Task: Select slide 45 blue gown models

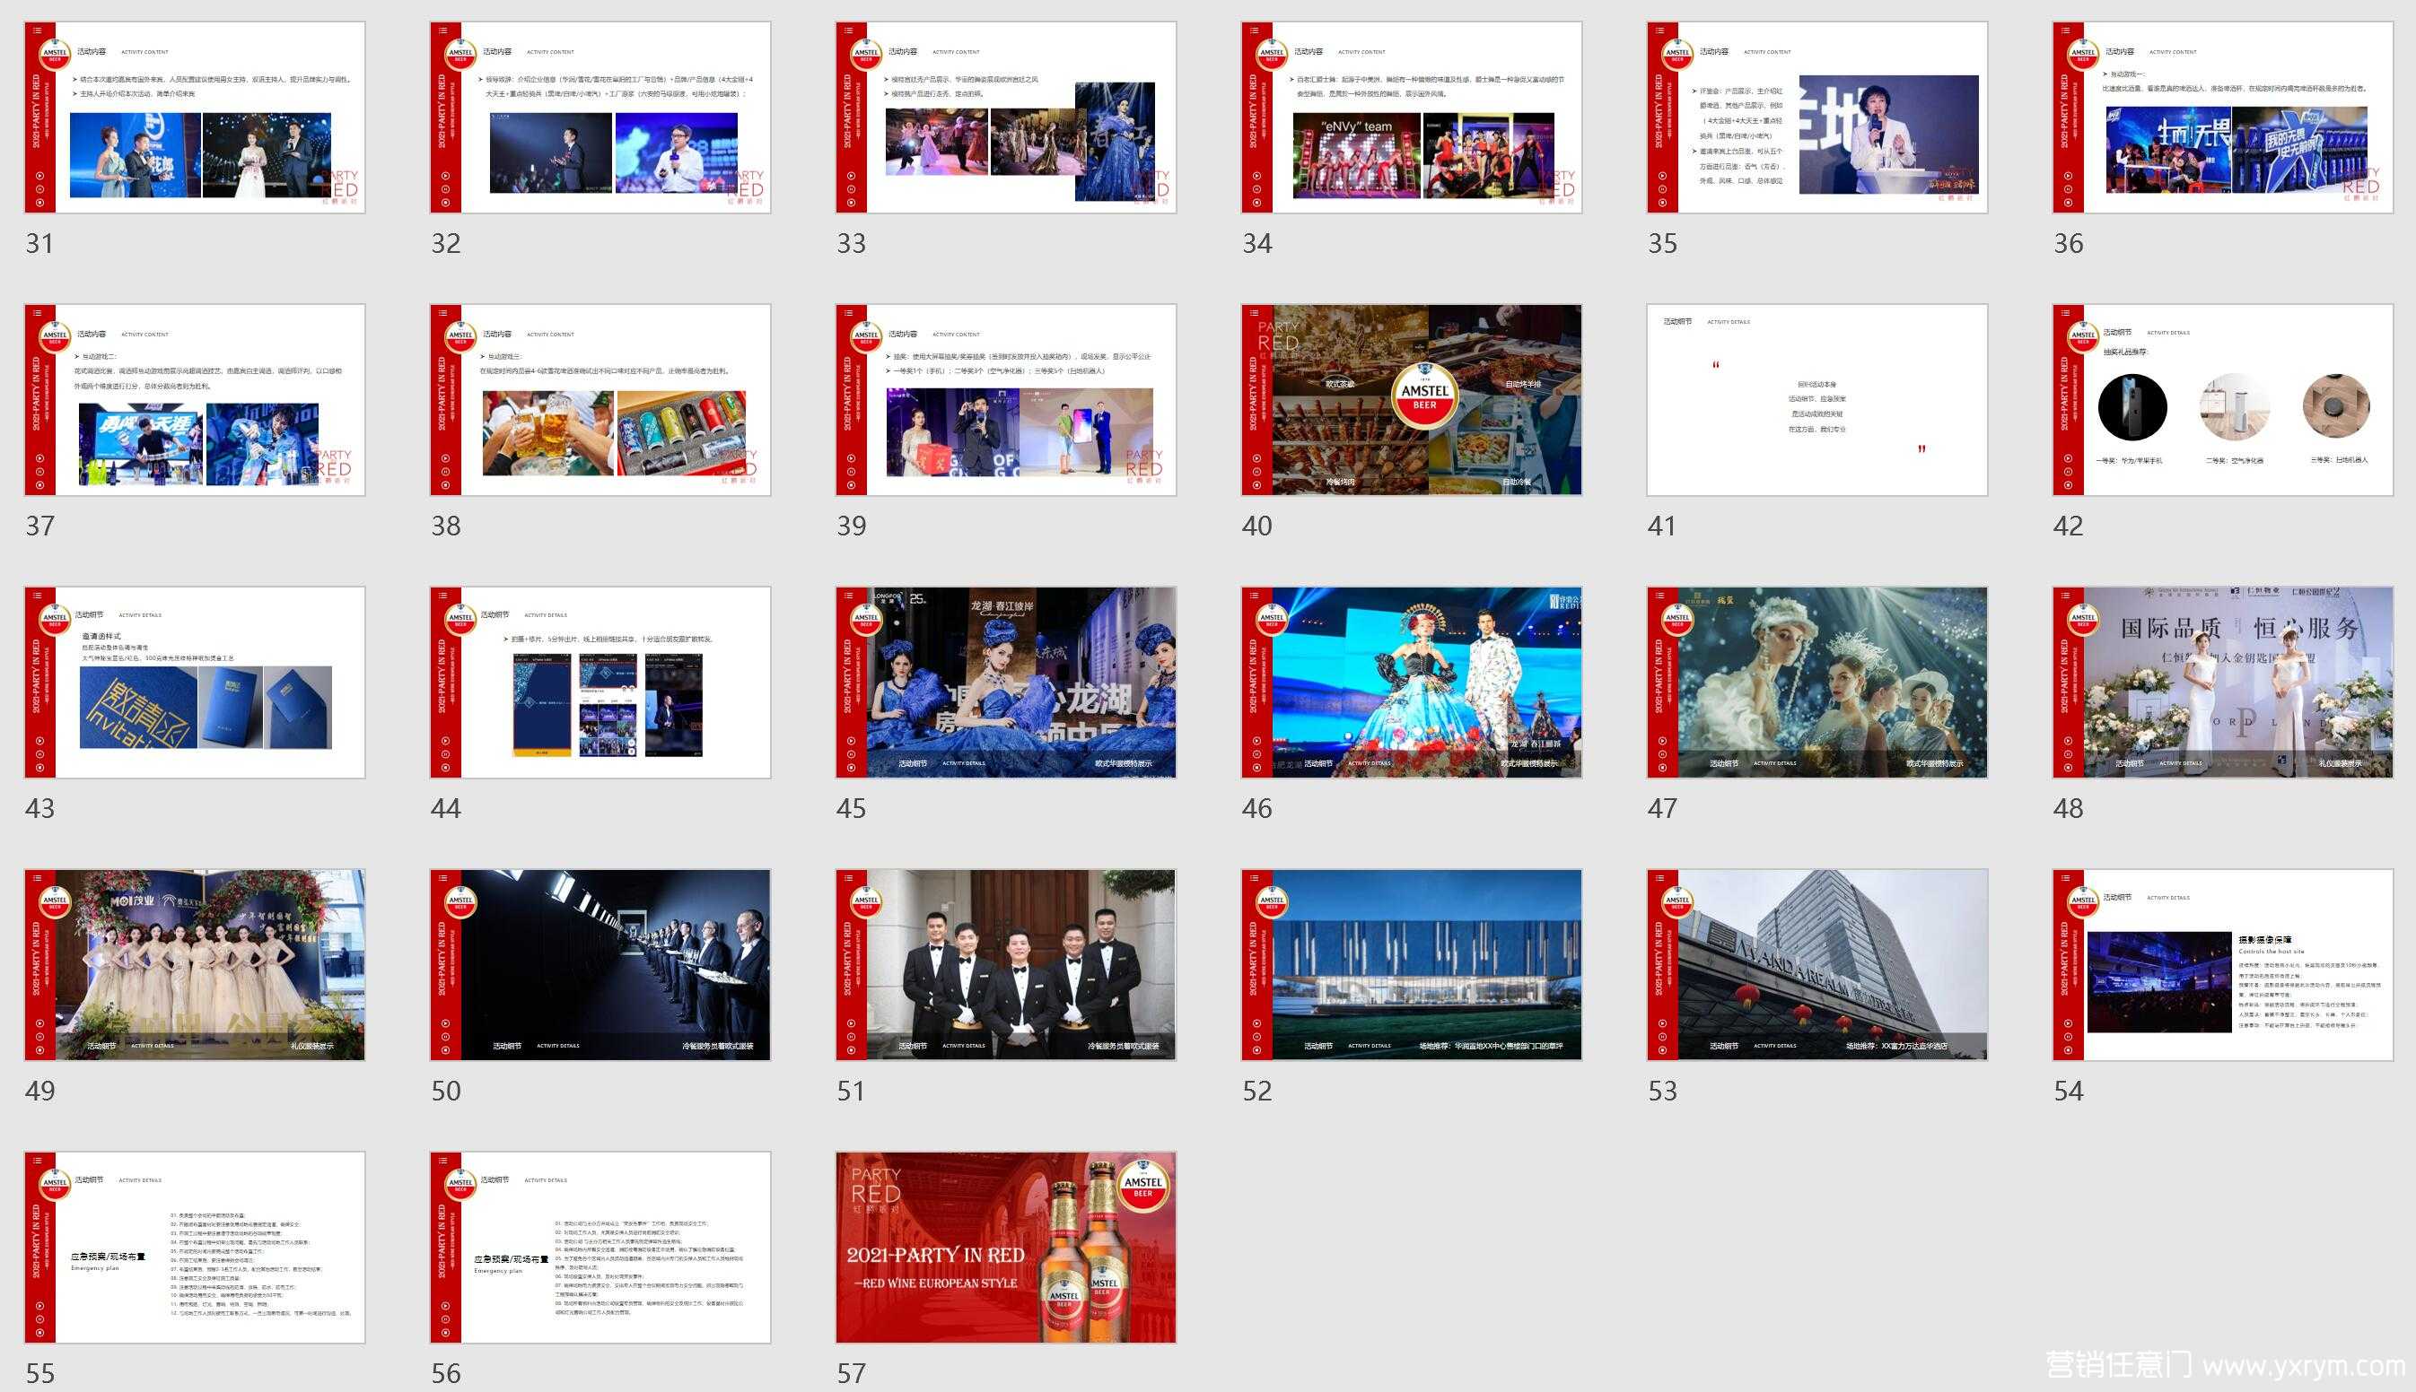Action: (x=1006, y=683)
